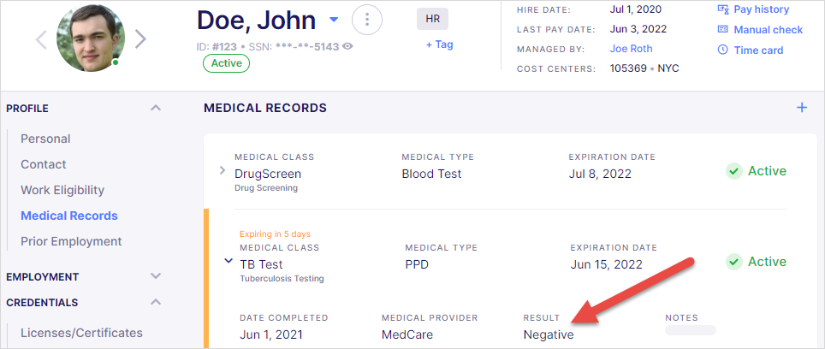Select Prior Employment in the sidebar
The width and height of the screenshot is (825, 349).
[x=71, y=241]
